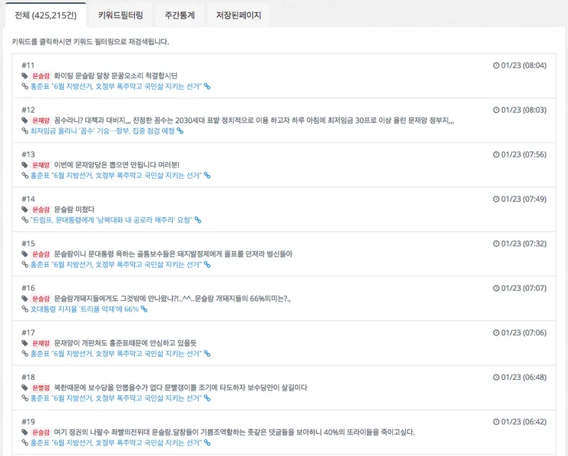Click the 문재앙 keyword tag in row #13
This screenshot has height=456, width=568.
point(41,165)
